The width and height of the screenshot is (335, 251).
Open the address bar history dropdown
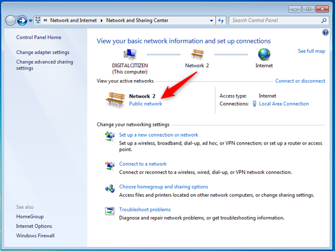(211, 21)
